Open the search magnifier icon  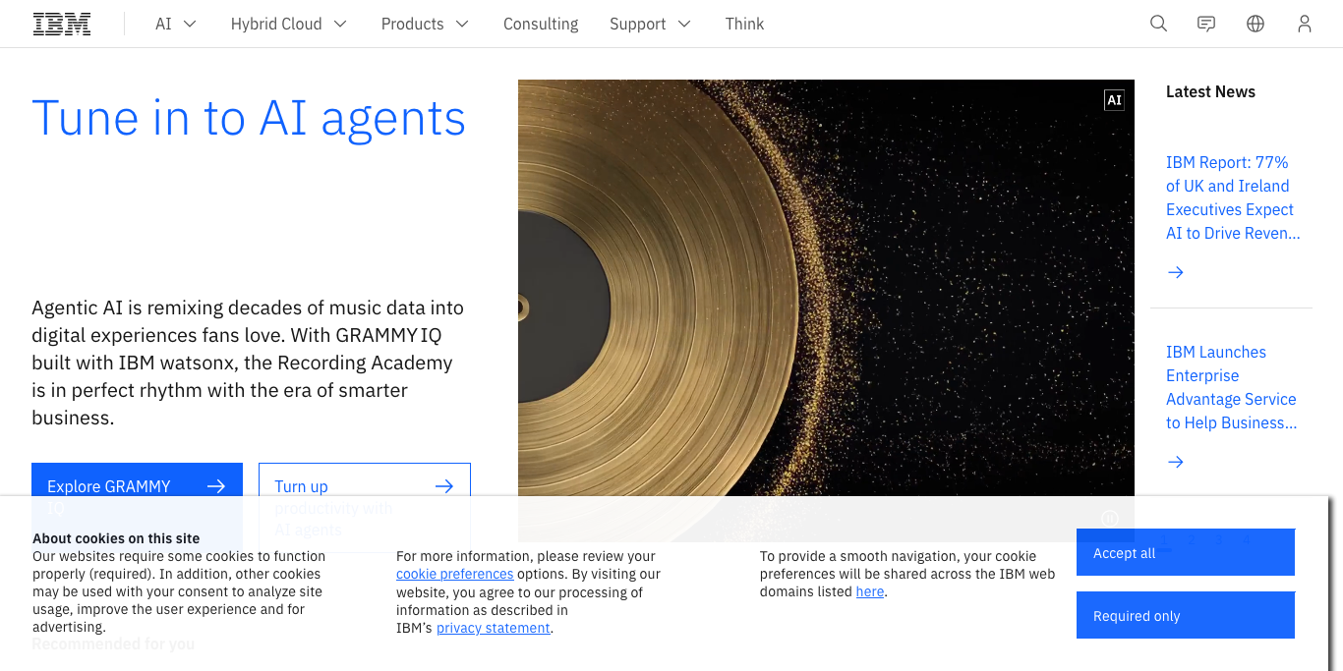click(x=1158, y=24)
